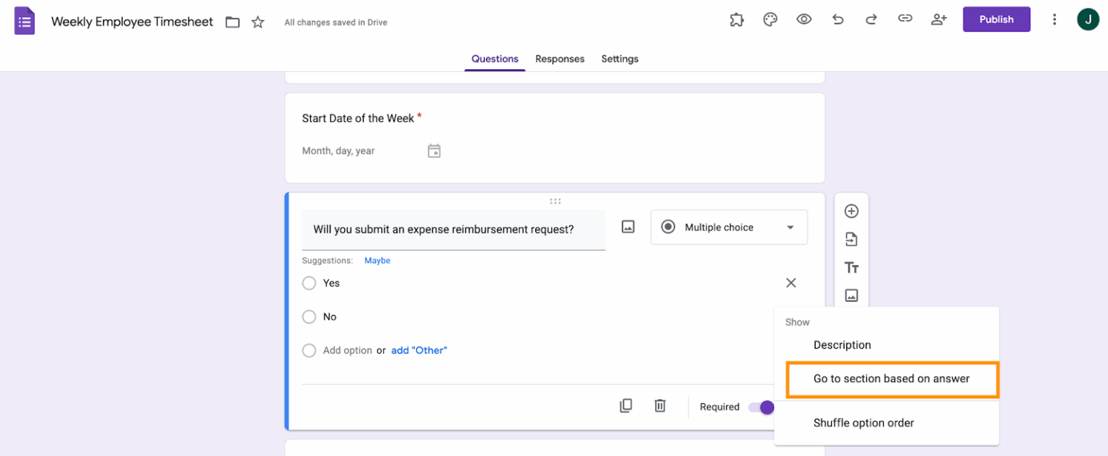Click the add "Other" link

(419, 351)
